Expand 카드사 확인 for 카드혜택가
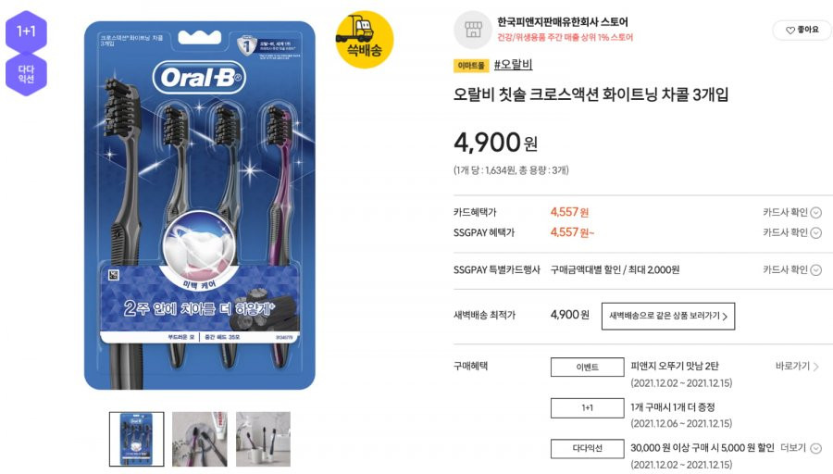833x474 pixels. coord(792,212)
